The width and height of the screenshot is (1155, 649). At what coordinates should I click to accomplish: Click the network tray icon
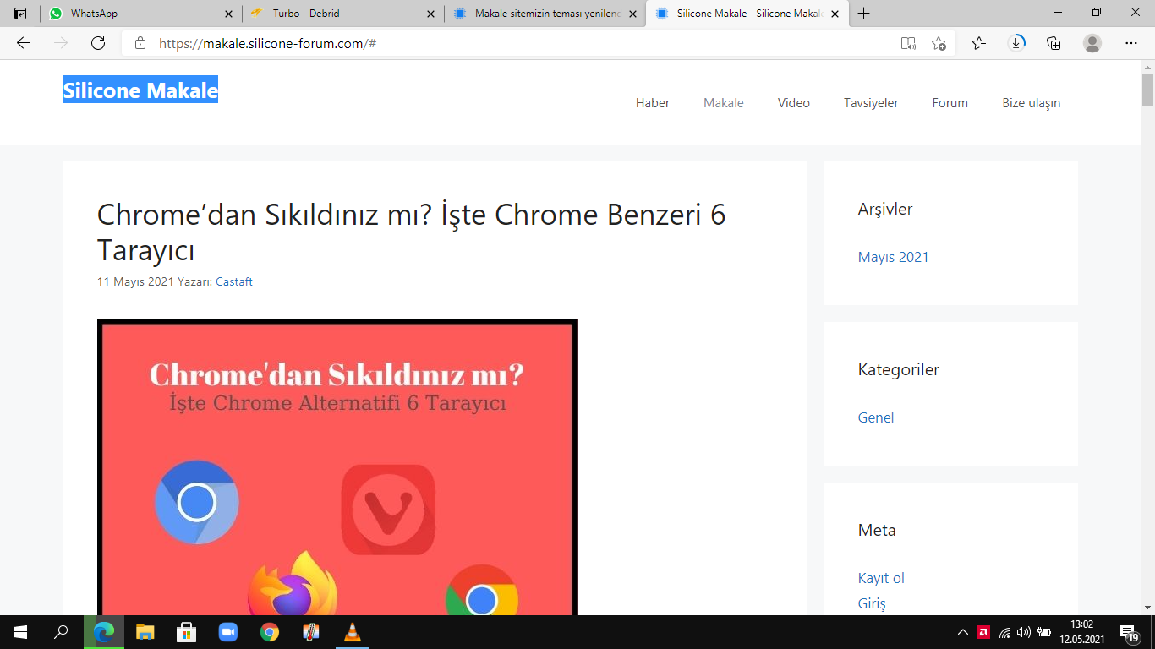click(1004, 632)
